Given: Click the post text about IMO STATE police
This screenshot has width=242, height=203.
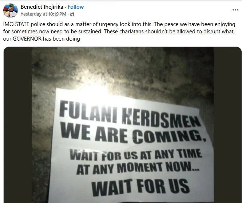Looking at the screenshot, I should pyautogui.click(x=119, y=32).
